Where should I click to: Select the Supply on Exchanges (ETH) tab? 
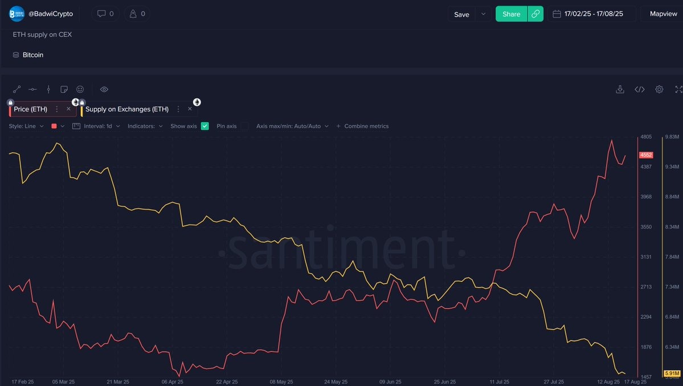click(127, 109)
